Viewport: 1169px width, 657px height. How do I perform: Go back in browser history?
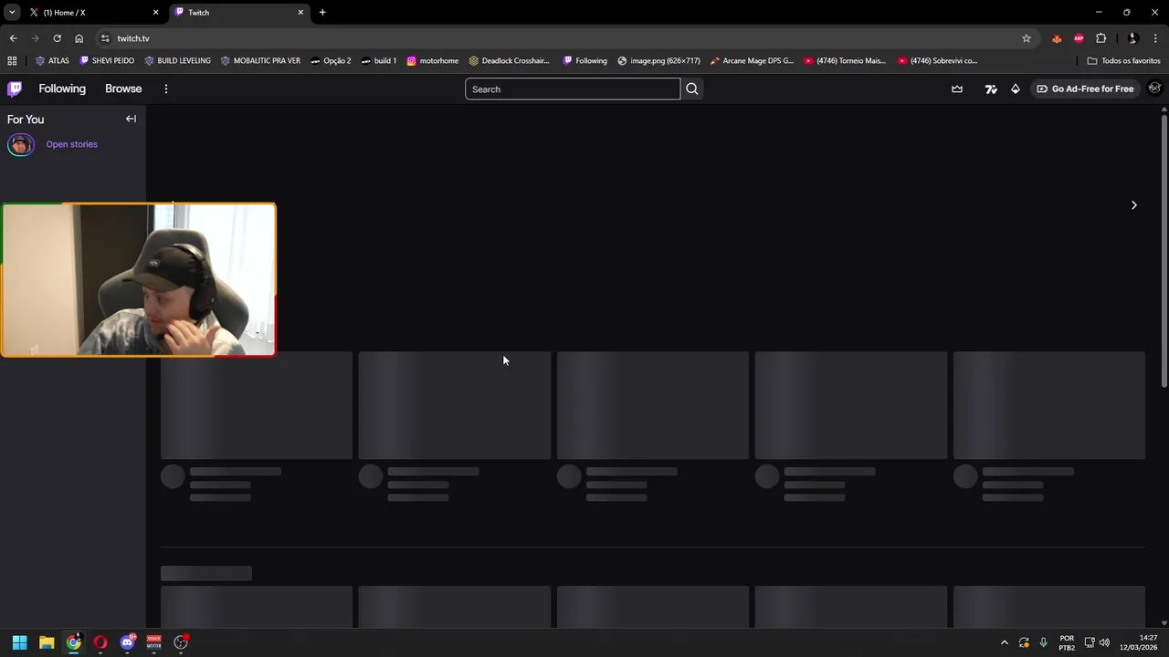click(x=13, y=38)
